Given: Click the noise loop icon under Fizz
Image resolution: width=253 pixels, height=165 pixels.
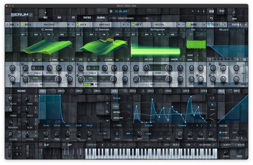Looking at the screenshot, I should [x=191, y=34].
